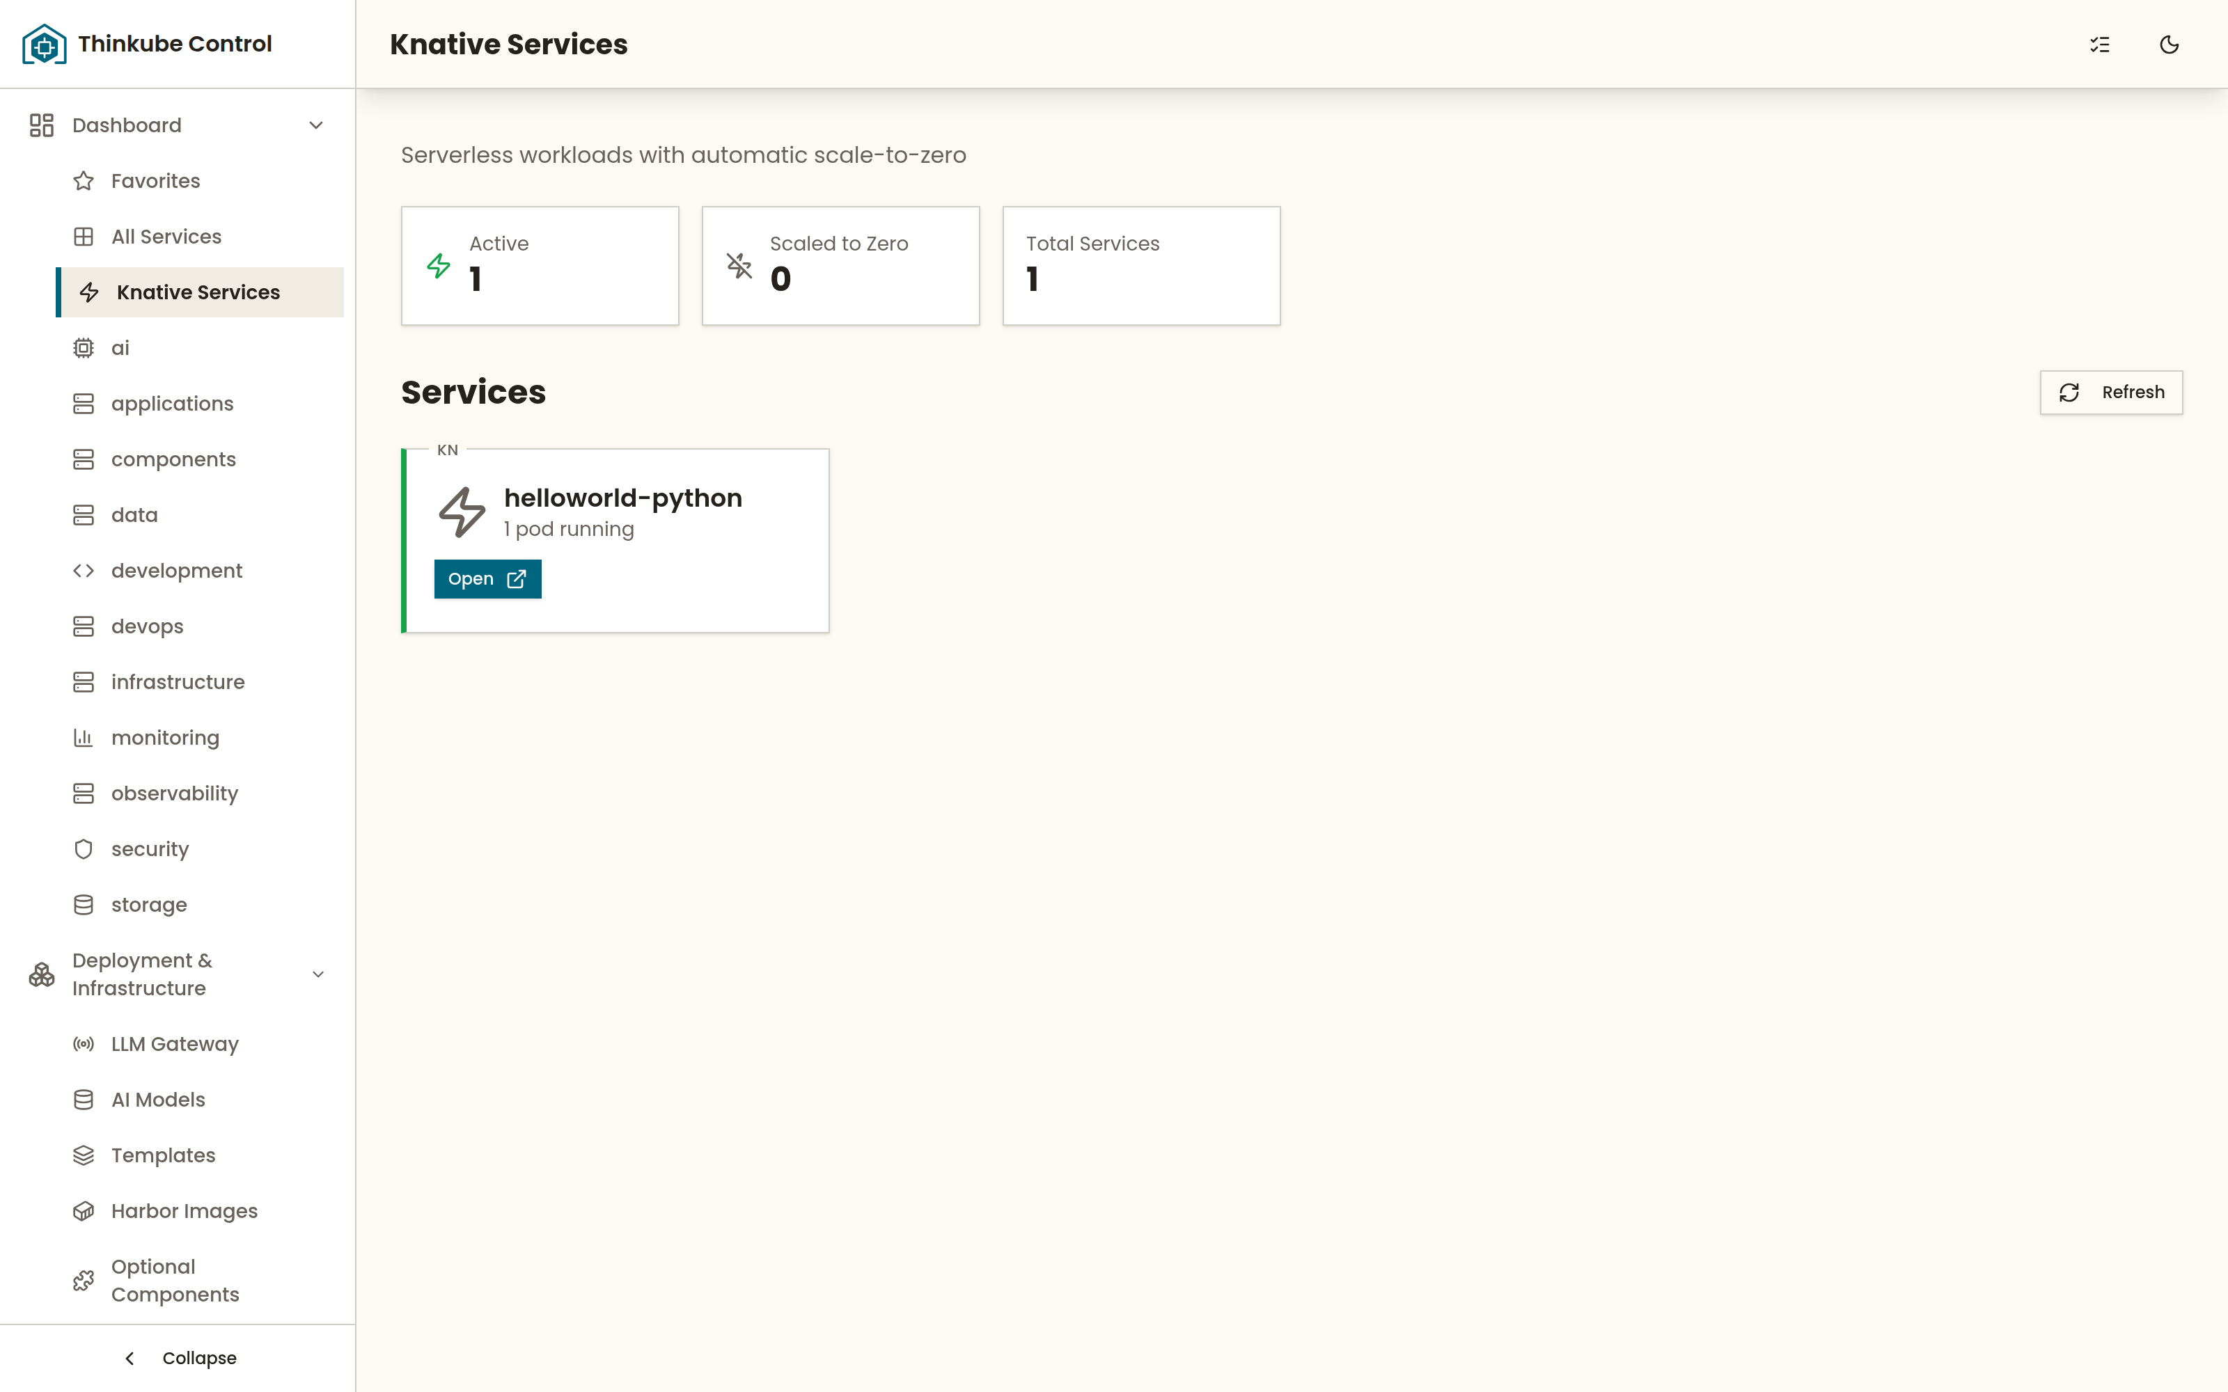The width and height of the screenshot is (2228, 1392).
Task: Open the components category
Action: [173, 459]
